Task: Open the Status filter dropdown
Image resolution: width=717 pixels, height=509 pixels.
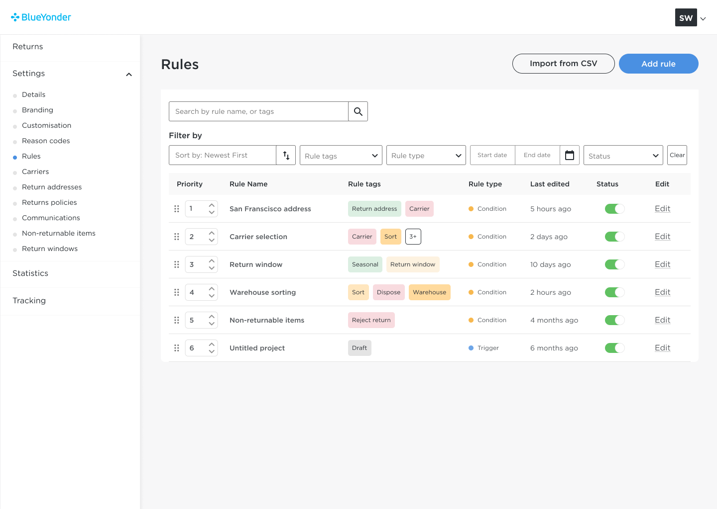Action: click(x=623, y=155)
